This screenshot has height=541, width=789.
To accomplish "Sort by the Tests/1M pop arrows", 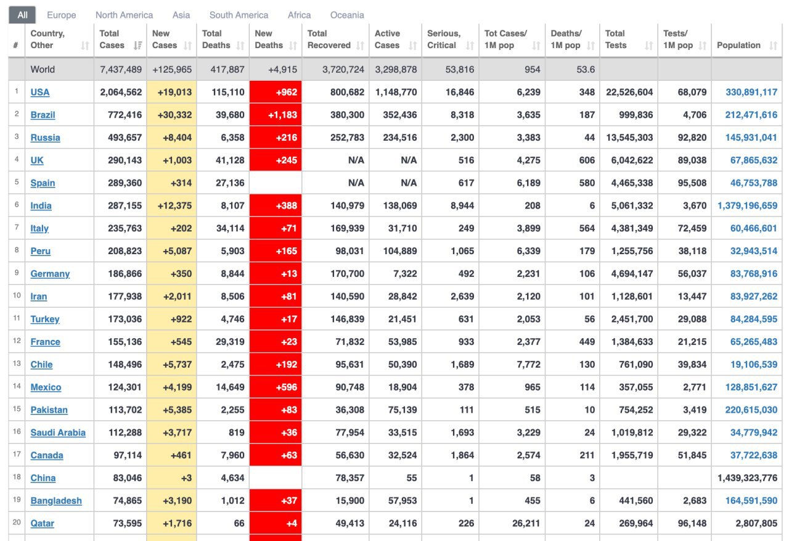I will [702, 46].
